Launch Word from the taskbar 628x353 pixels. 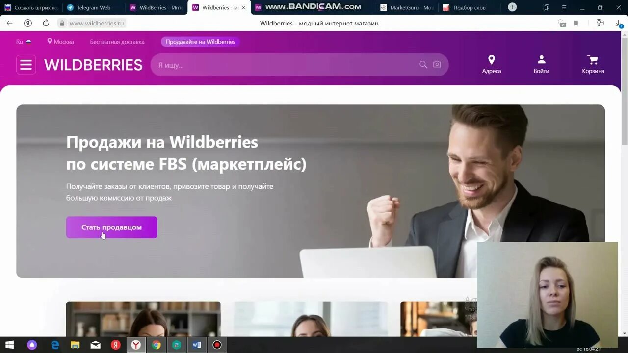pyautogui.click(x=197, y=345)
